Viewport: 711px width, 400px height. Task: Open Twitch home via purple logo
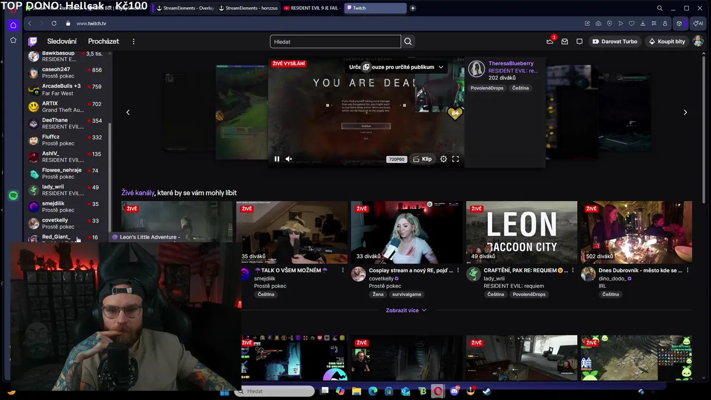pos(33,41)
